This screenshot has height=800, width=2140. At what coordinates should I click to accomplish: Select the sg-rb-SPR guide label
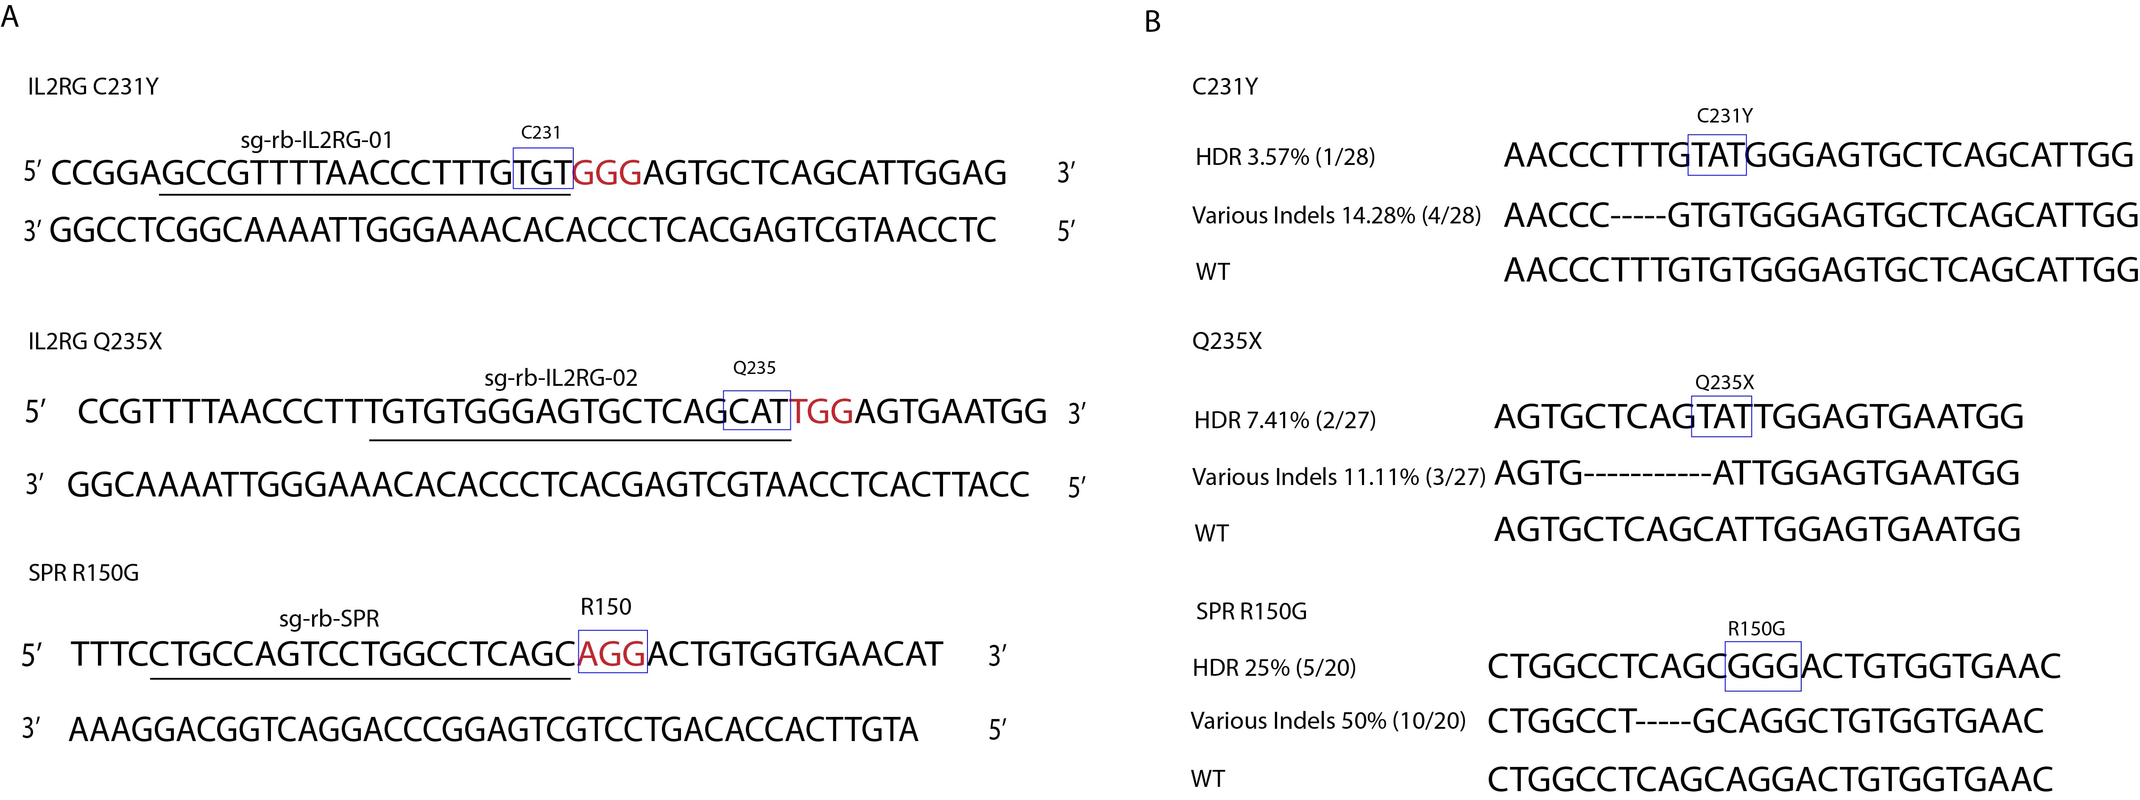[x=329, y=619]
